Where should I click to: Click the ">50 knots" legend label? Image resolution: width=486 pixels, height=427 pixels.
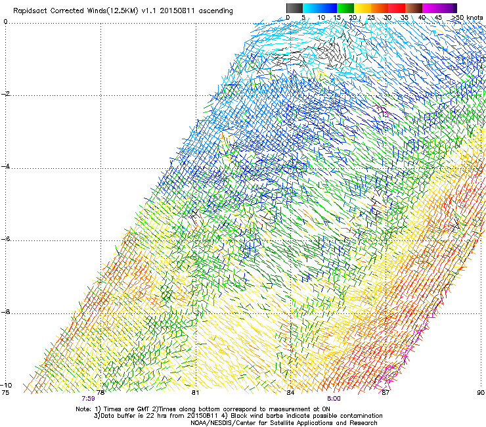click(x=467, y=18)
